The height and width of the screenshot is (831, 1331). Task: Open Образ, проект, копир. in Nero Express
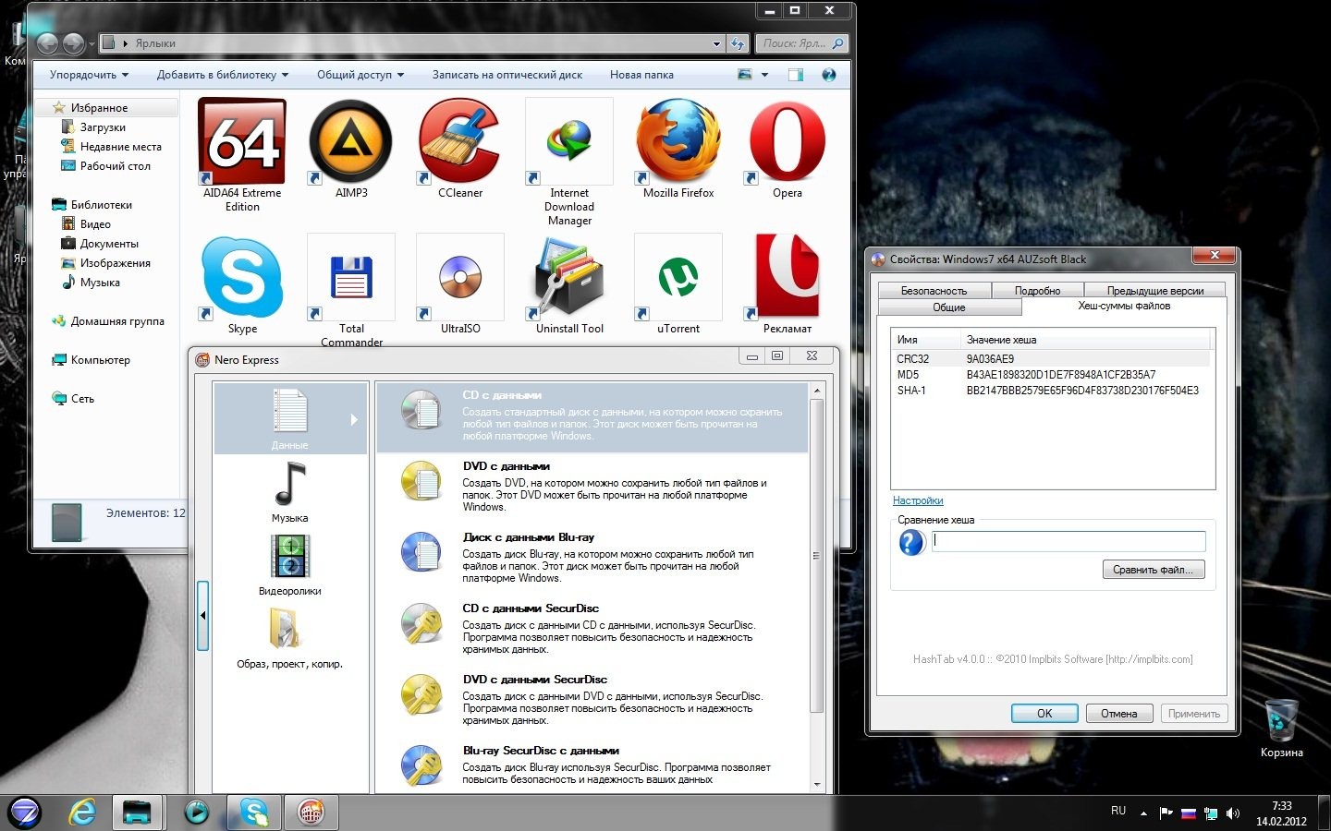point(290,637)
